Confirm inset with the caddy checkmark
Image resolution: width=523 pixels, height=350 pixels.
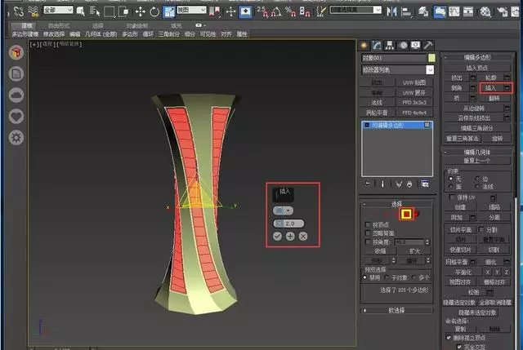(278, 237)
